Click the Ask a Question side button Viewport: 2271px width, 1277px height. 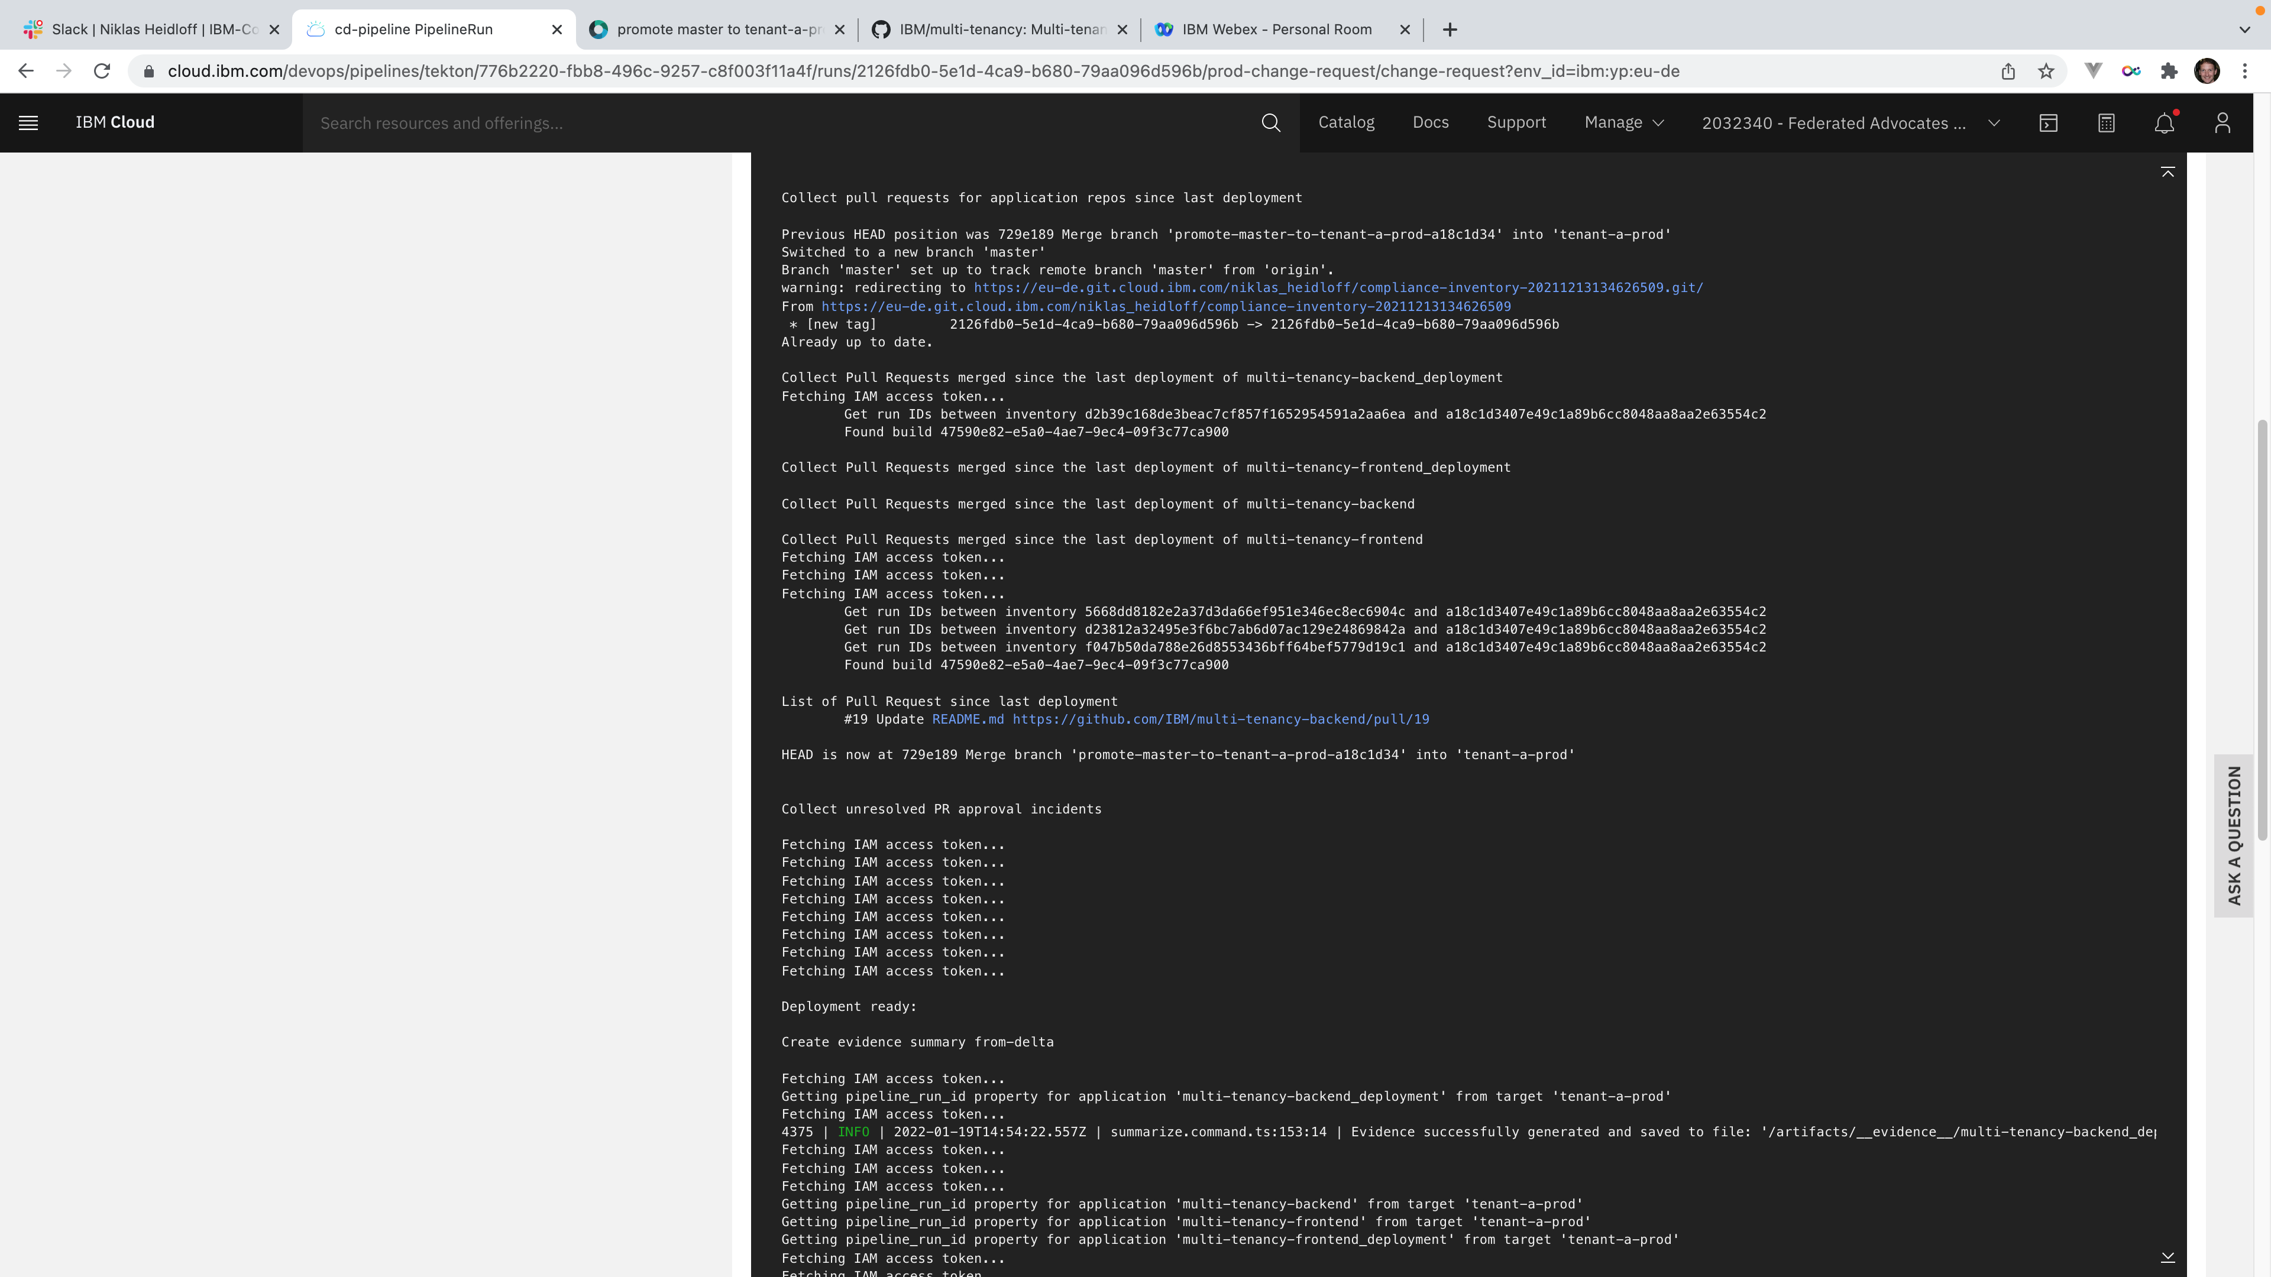2233,835
